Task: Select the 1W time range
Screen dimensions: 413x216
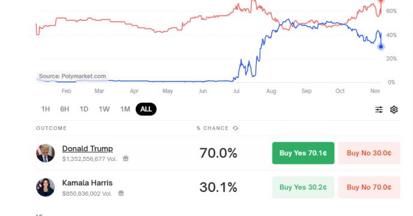Action: click(104, 109)
